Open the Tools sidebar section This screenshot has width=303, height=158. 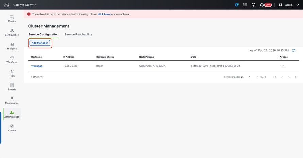point(12,73)
